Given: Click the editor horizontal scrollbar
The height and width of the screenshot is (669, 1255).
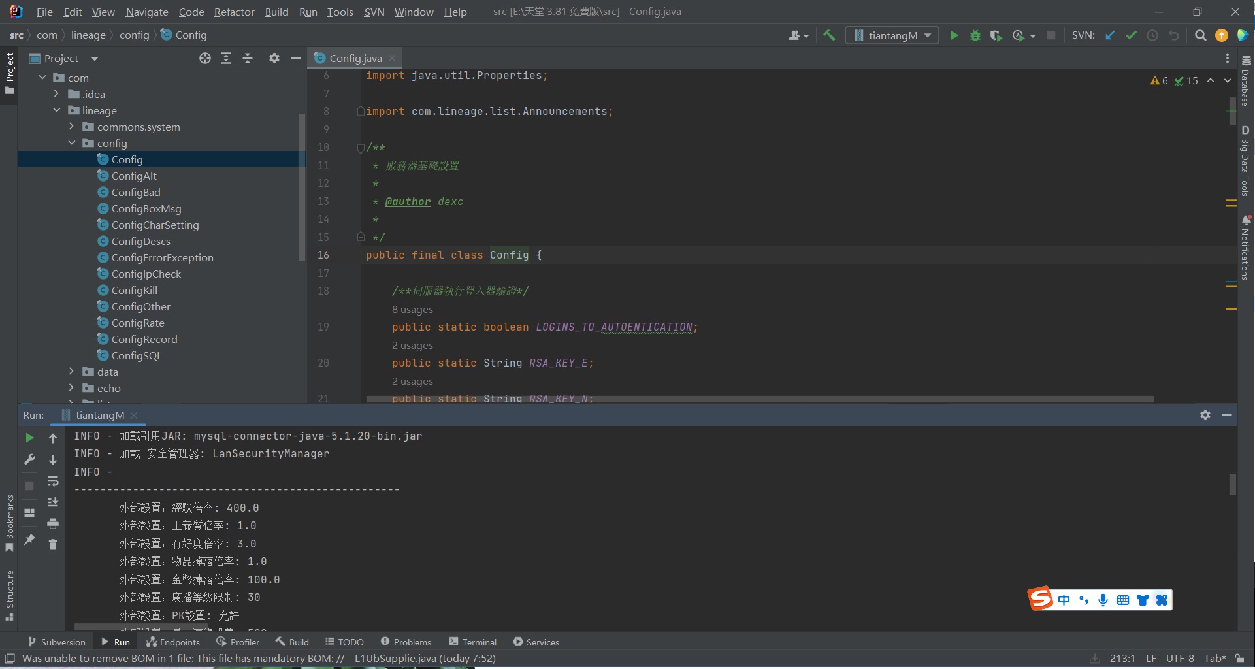Looking at the screenshot, I should coord(760,399).
